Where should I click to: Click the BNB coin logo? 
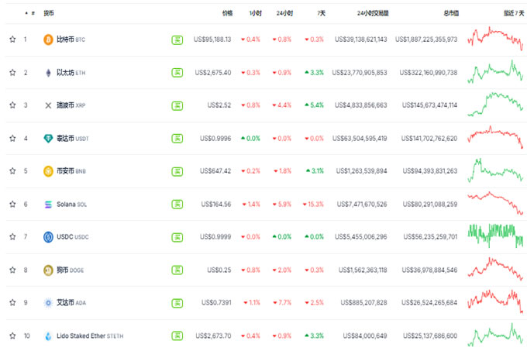pos(48,171)
